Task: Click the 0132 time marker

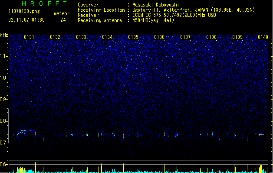Action: (55, 37)
